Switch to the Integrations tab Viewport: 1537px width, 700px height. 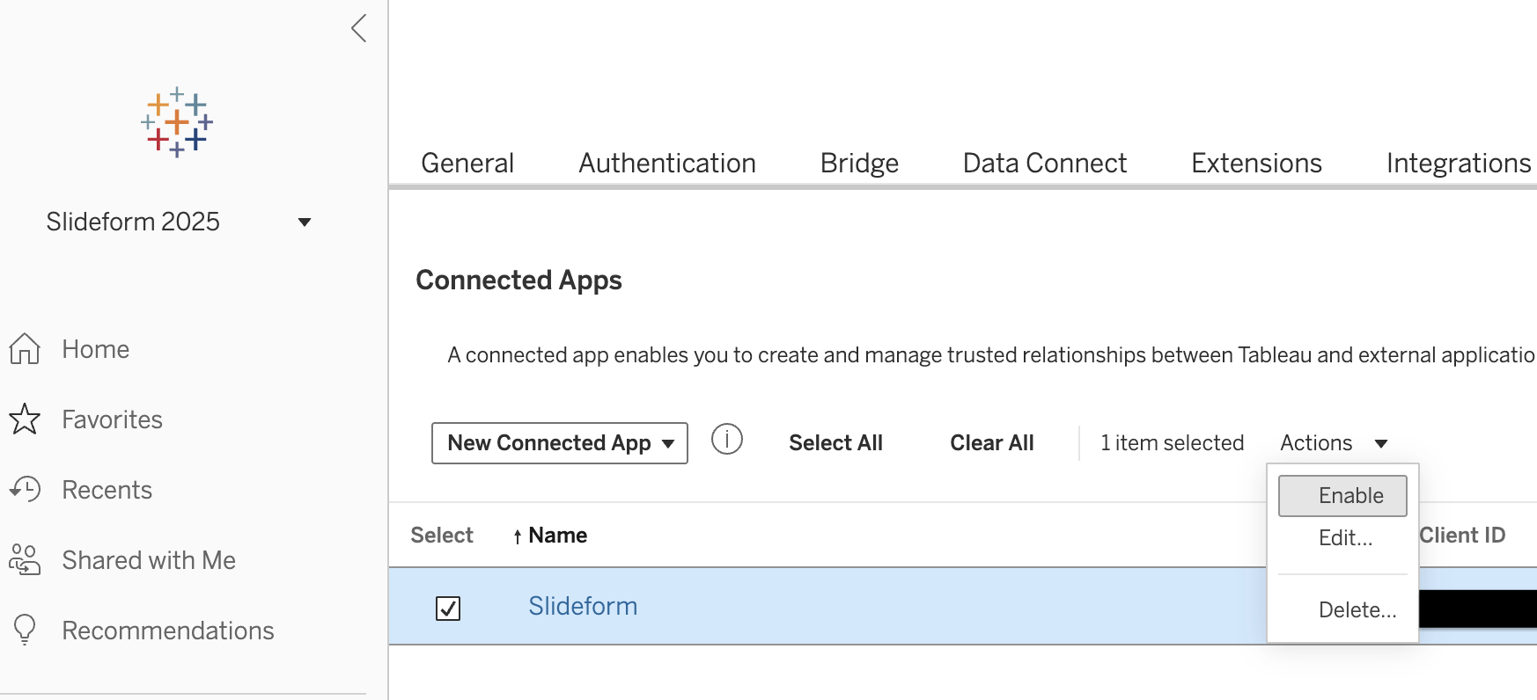(x=1459, y=163)
